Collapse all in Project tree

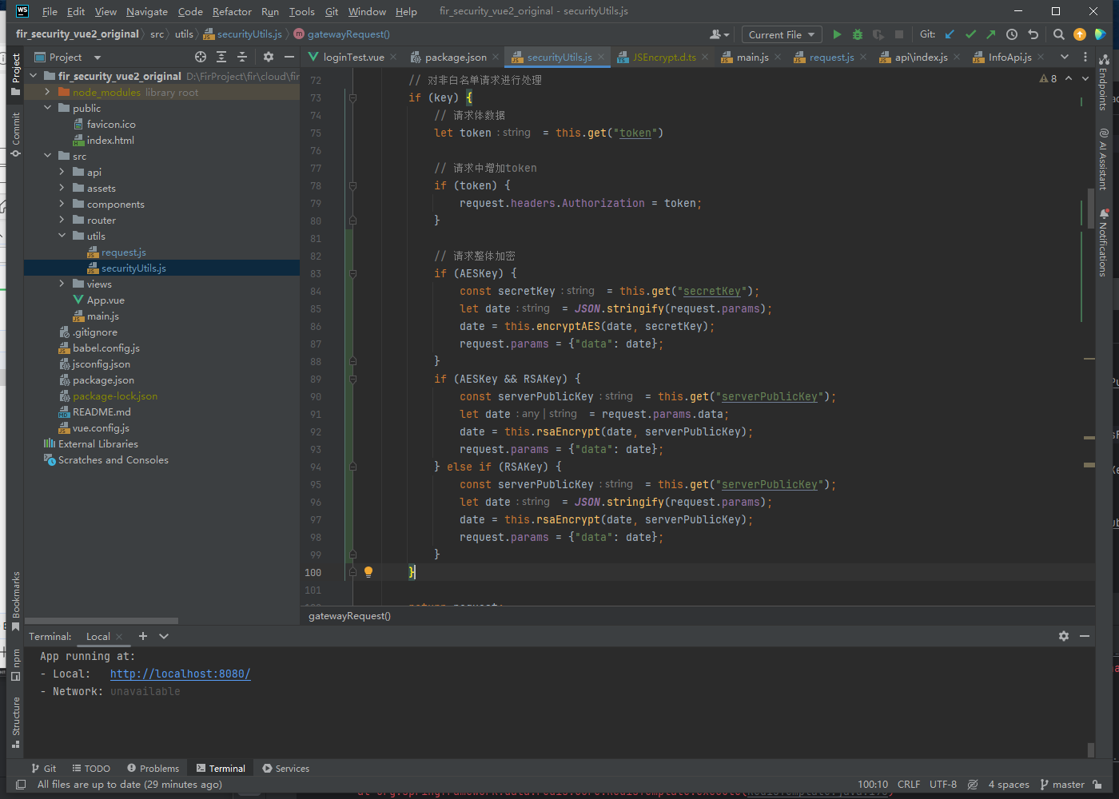pyautogui.click(x=242, y=57)
